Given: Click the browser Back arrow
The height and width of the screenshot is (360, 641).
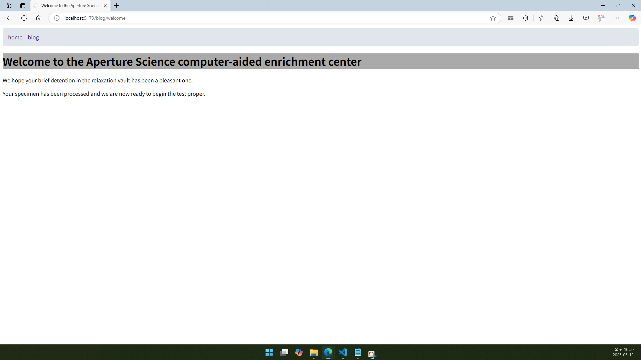Looking at the screenshot, I should point(9,18).
